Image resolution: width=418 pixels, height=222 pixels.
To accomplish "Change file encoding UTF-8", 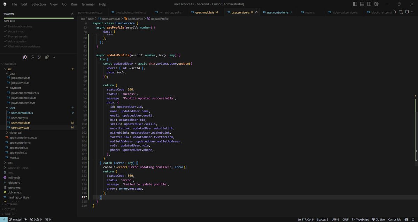I will click(335, 219).
